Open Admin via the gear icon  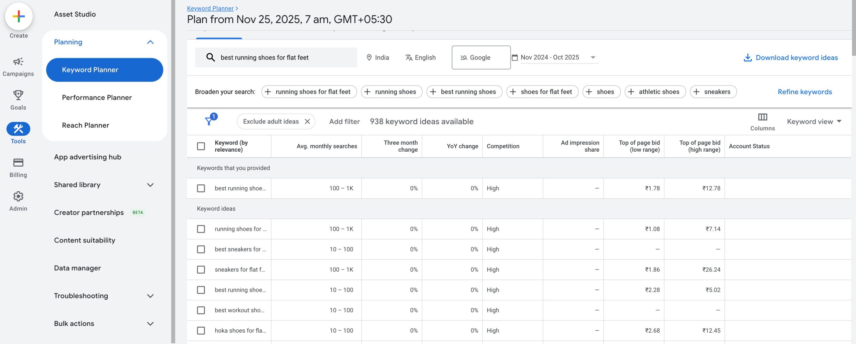click(x=18, y=196)
